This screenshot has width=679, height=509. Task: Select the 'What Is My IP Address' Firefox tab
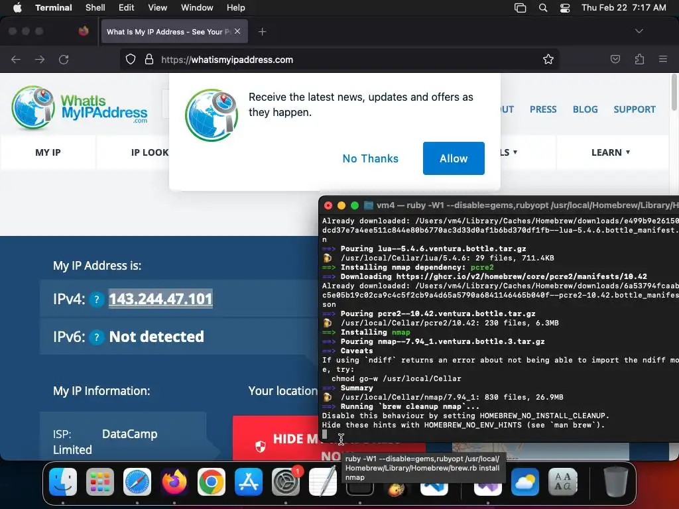[174, 32]
